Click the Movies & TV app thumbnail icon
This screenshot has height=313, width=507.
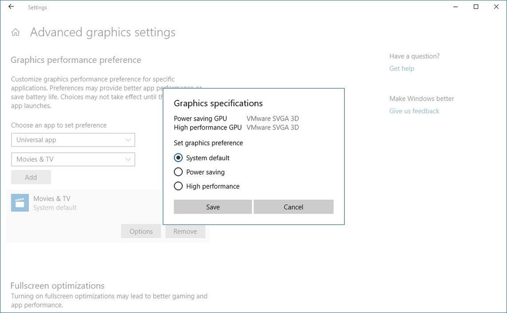click(x=20, y=203)
